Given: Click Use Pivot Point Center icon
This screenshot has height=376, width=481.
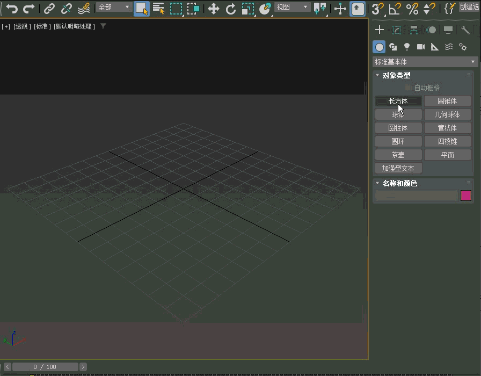Looking at the screenshot, I should point(319,9).
